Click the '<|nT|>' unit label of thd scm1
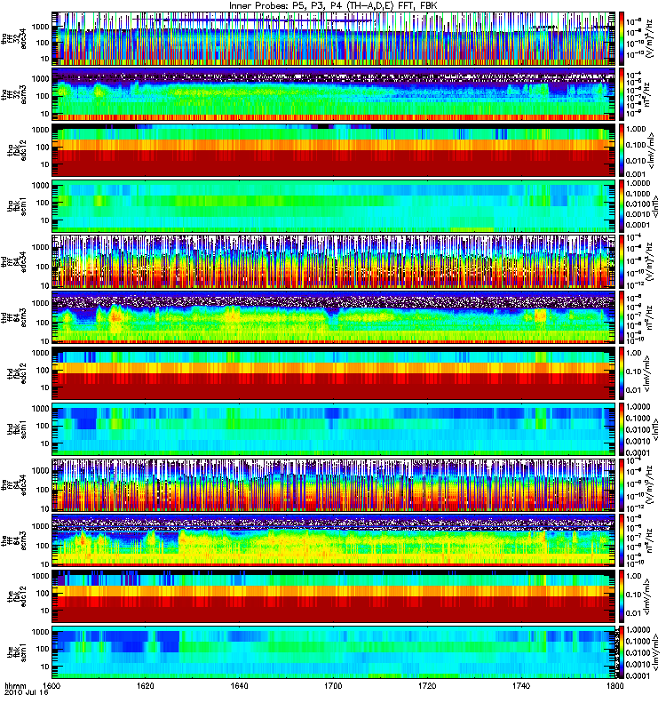Image resolution: width=666 pixels, height=711 pixels. click(655, 429)
